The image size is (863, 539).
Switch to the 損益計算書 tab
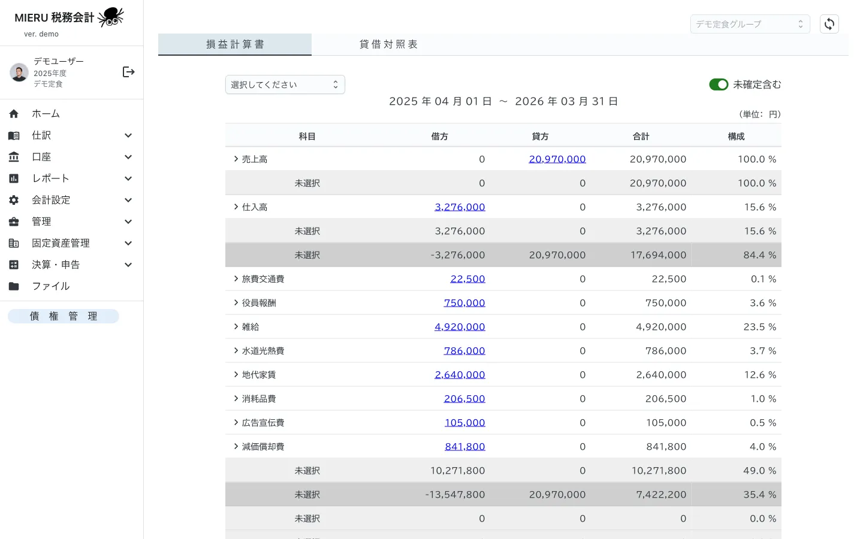235,44
